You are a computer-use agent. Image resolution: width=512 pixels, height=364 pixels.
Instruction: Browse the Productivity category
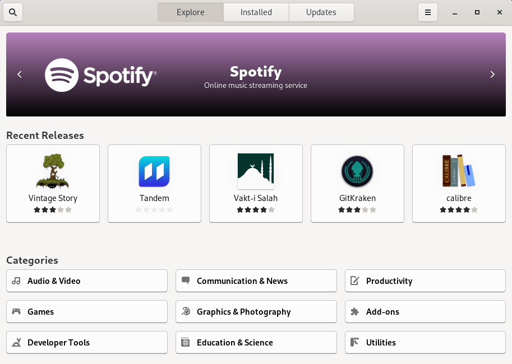tap(426, 281)
